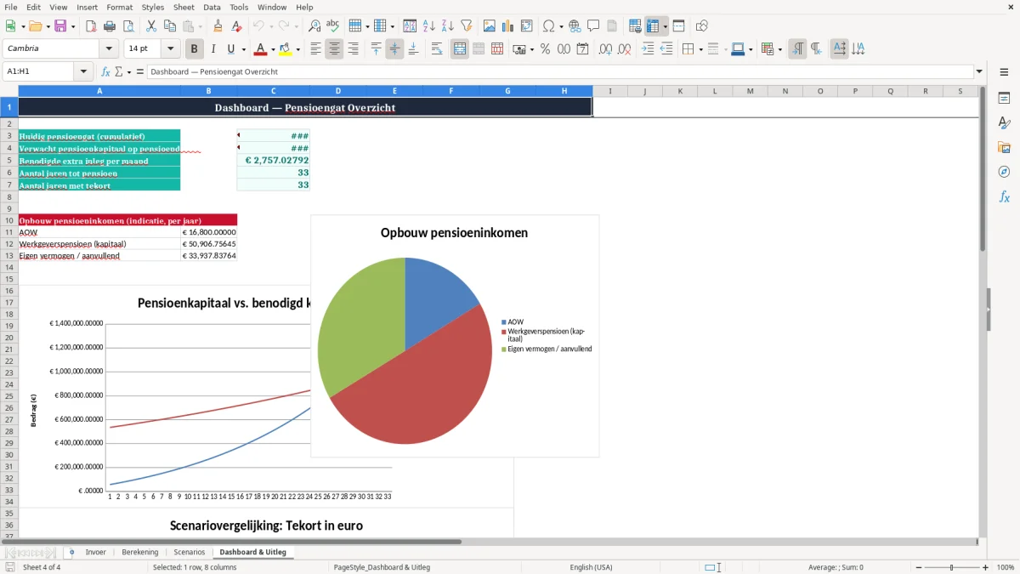
Task: Open the font name dropdown
Action: (108, 49)
